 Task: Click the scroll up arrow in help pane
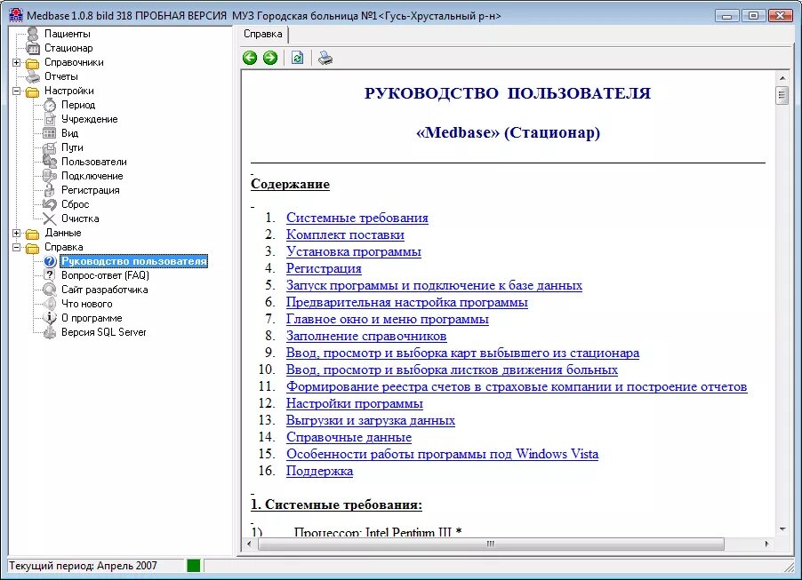(x=782, y=78)
